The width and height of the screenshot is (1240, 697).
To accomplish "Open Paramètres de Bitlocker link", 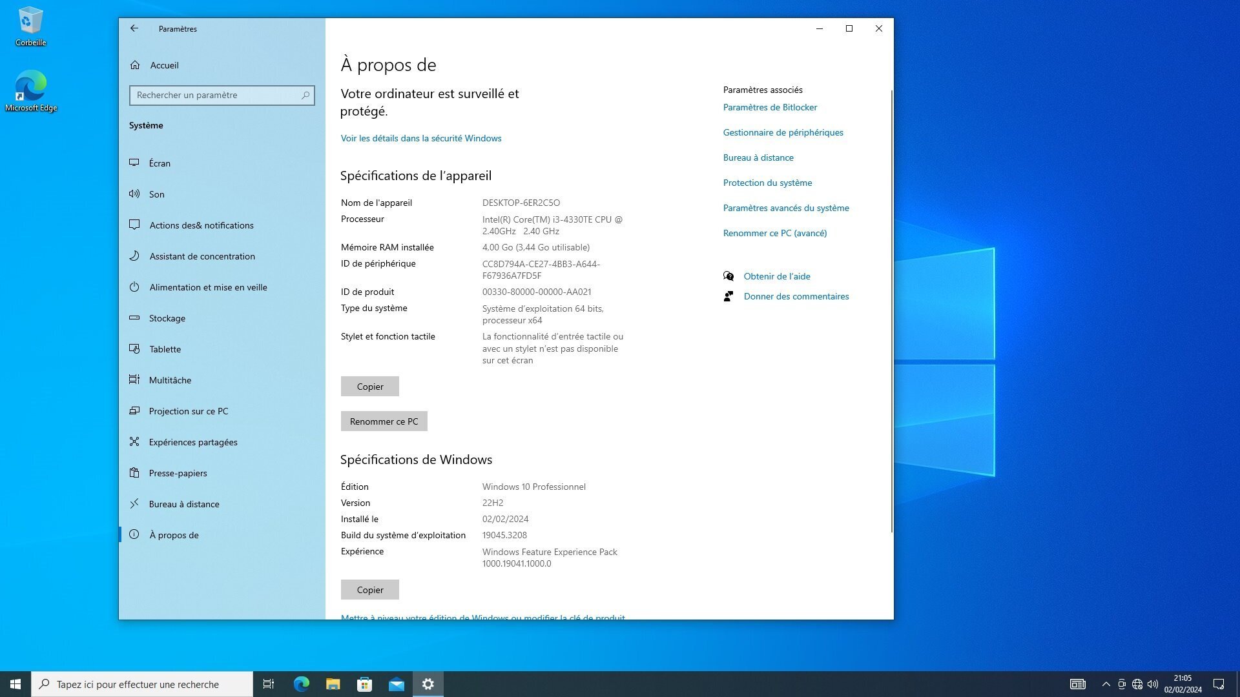I will 770,107.
